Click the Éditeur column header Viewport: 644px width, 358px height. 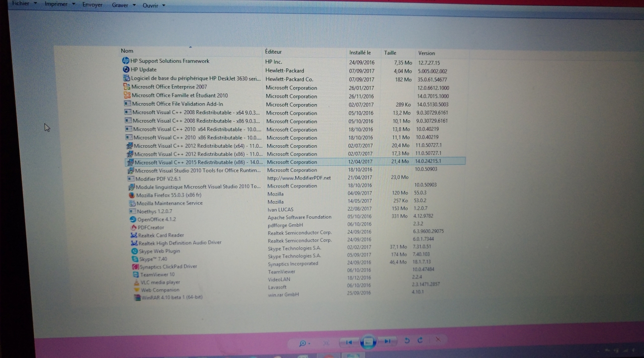(x=273, y=52)
